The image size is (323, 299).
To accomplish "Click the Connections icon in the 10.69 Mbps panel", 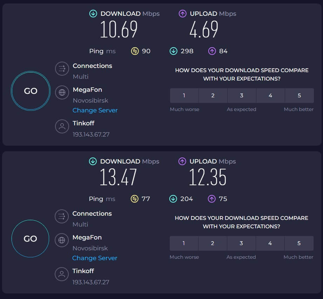I will [x=62, y=69].
